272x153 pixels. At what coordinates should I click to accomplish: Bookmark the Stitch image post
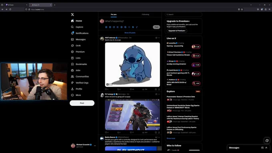click(156, 89)
